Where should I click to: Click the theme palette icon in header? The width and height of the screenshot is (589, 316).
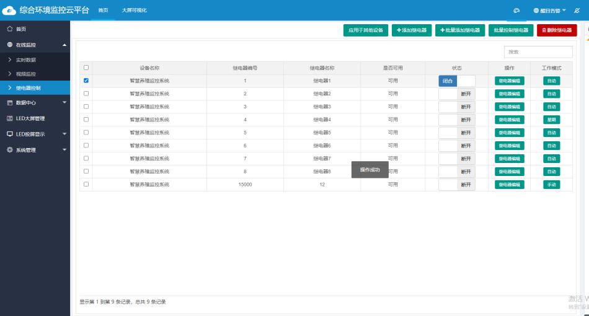click(x=516, y=11)
